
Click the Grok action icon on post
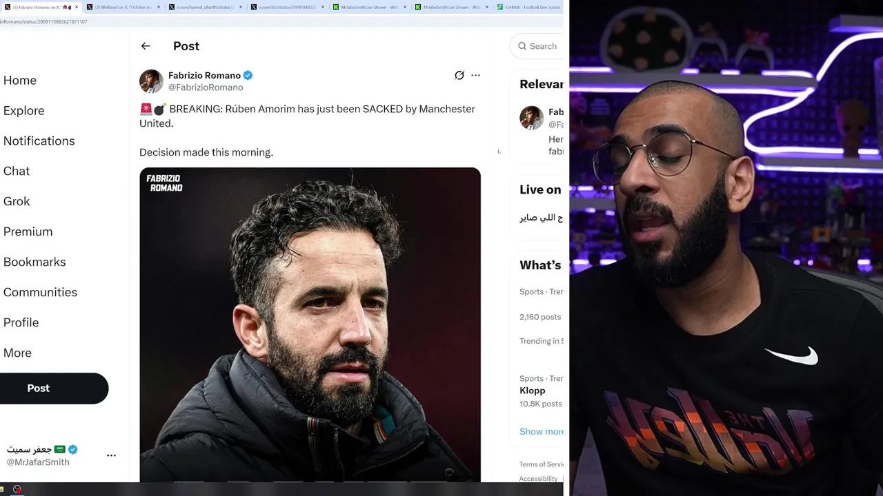pyautogui.click(x=459, y=75)
